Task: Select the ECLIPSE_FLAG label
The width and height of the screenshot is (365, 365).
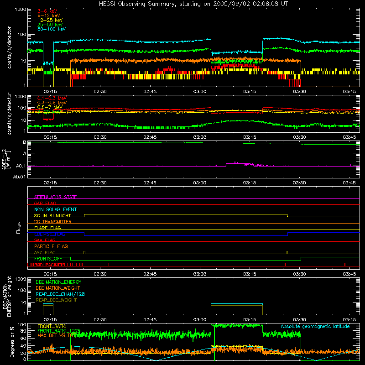Action: tap(50, 234)
